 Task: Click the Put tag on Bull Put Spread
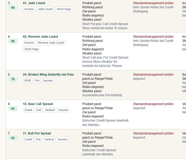point(38,139)
